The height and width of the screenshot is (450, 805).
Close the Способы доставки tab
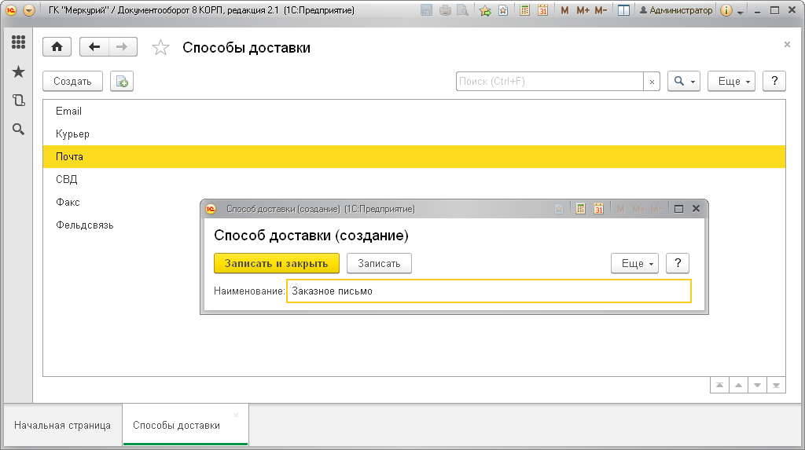coord(236,415)
